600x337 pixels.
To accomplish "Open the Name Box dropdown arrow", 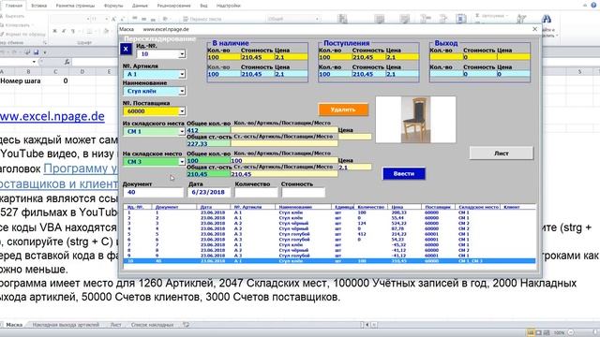I will (x=34, y=62).
